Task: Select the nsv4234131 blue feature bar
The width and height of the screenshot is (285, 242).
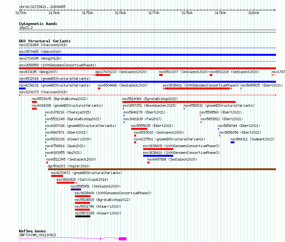Action: [x=22, y=88]
